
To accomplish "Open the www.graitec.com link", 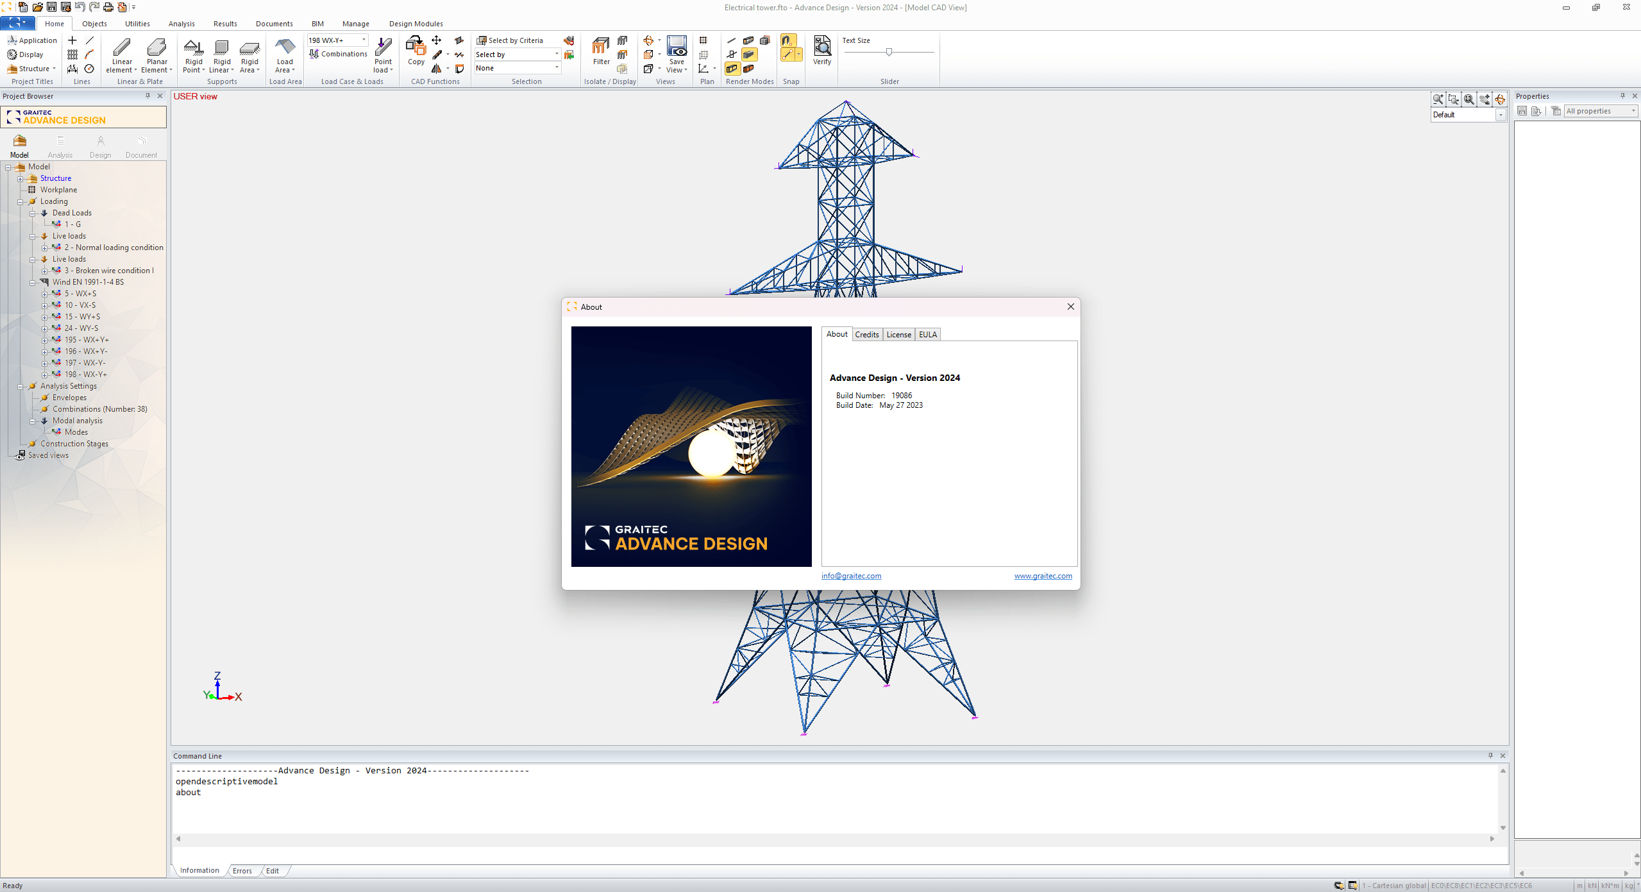I will coord(1043,576).
